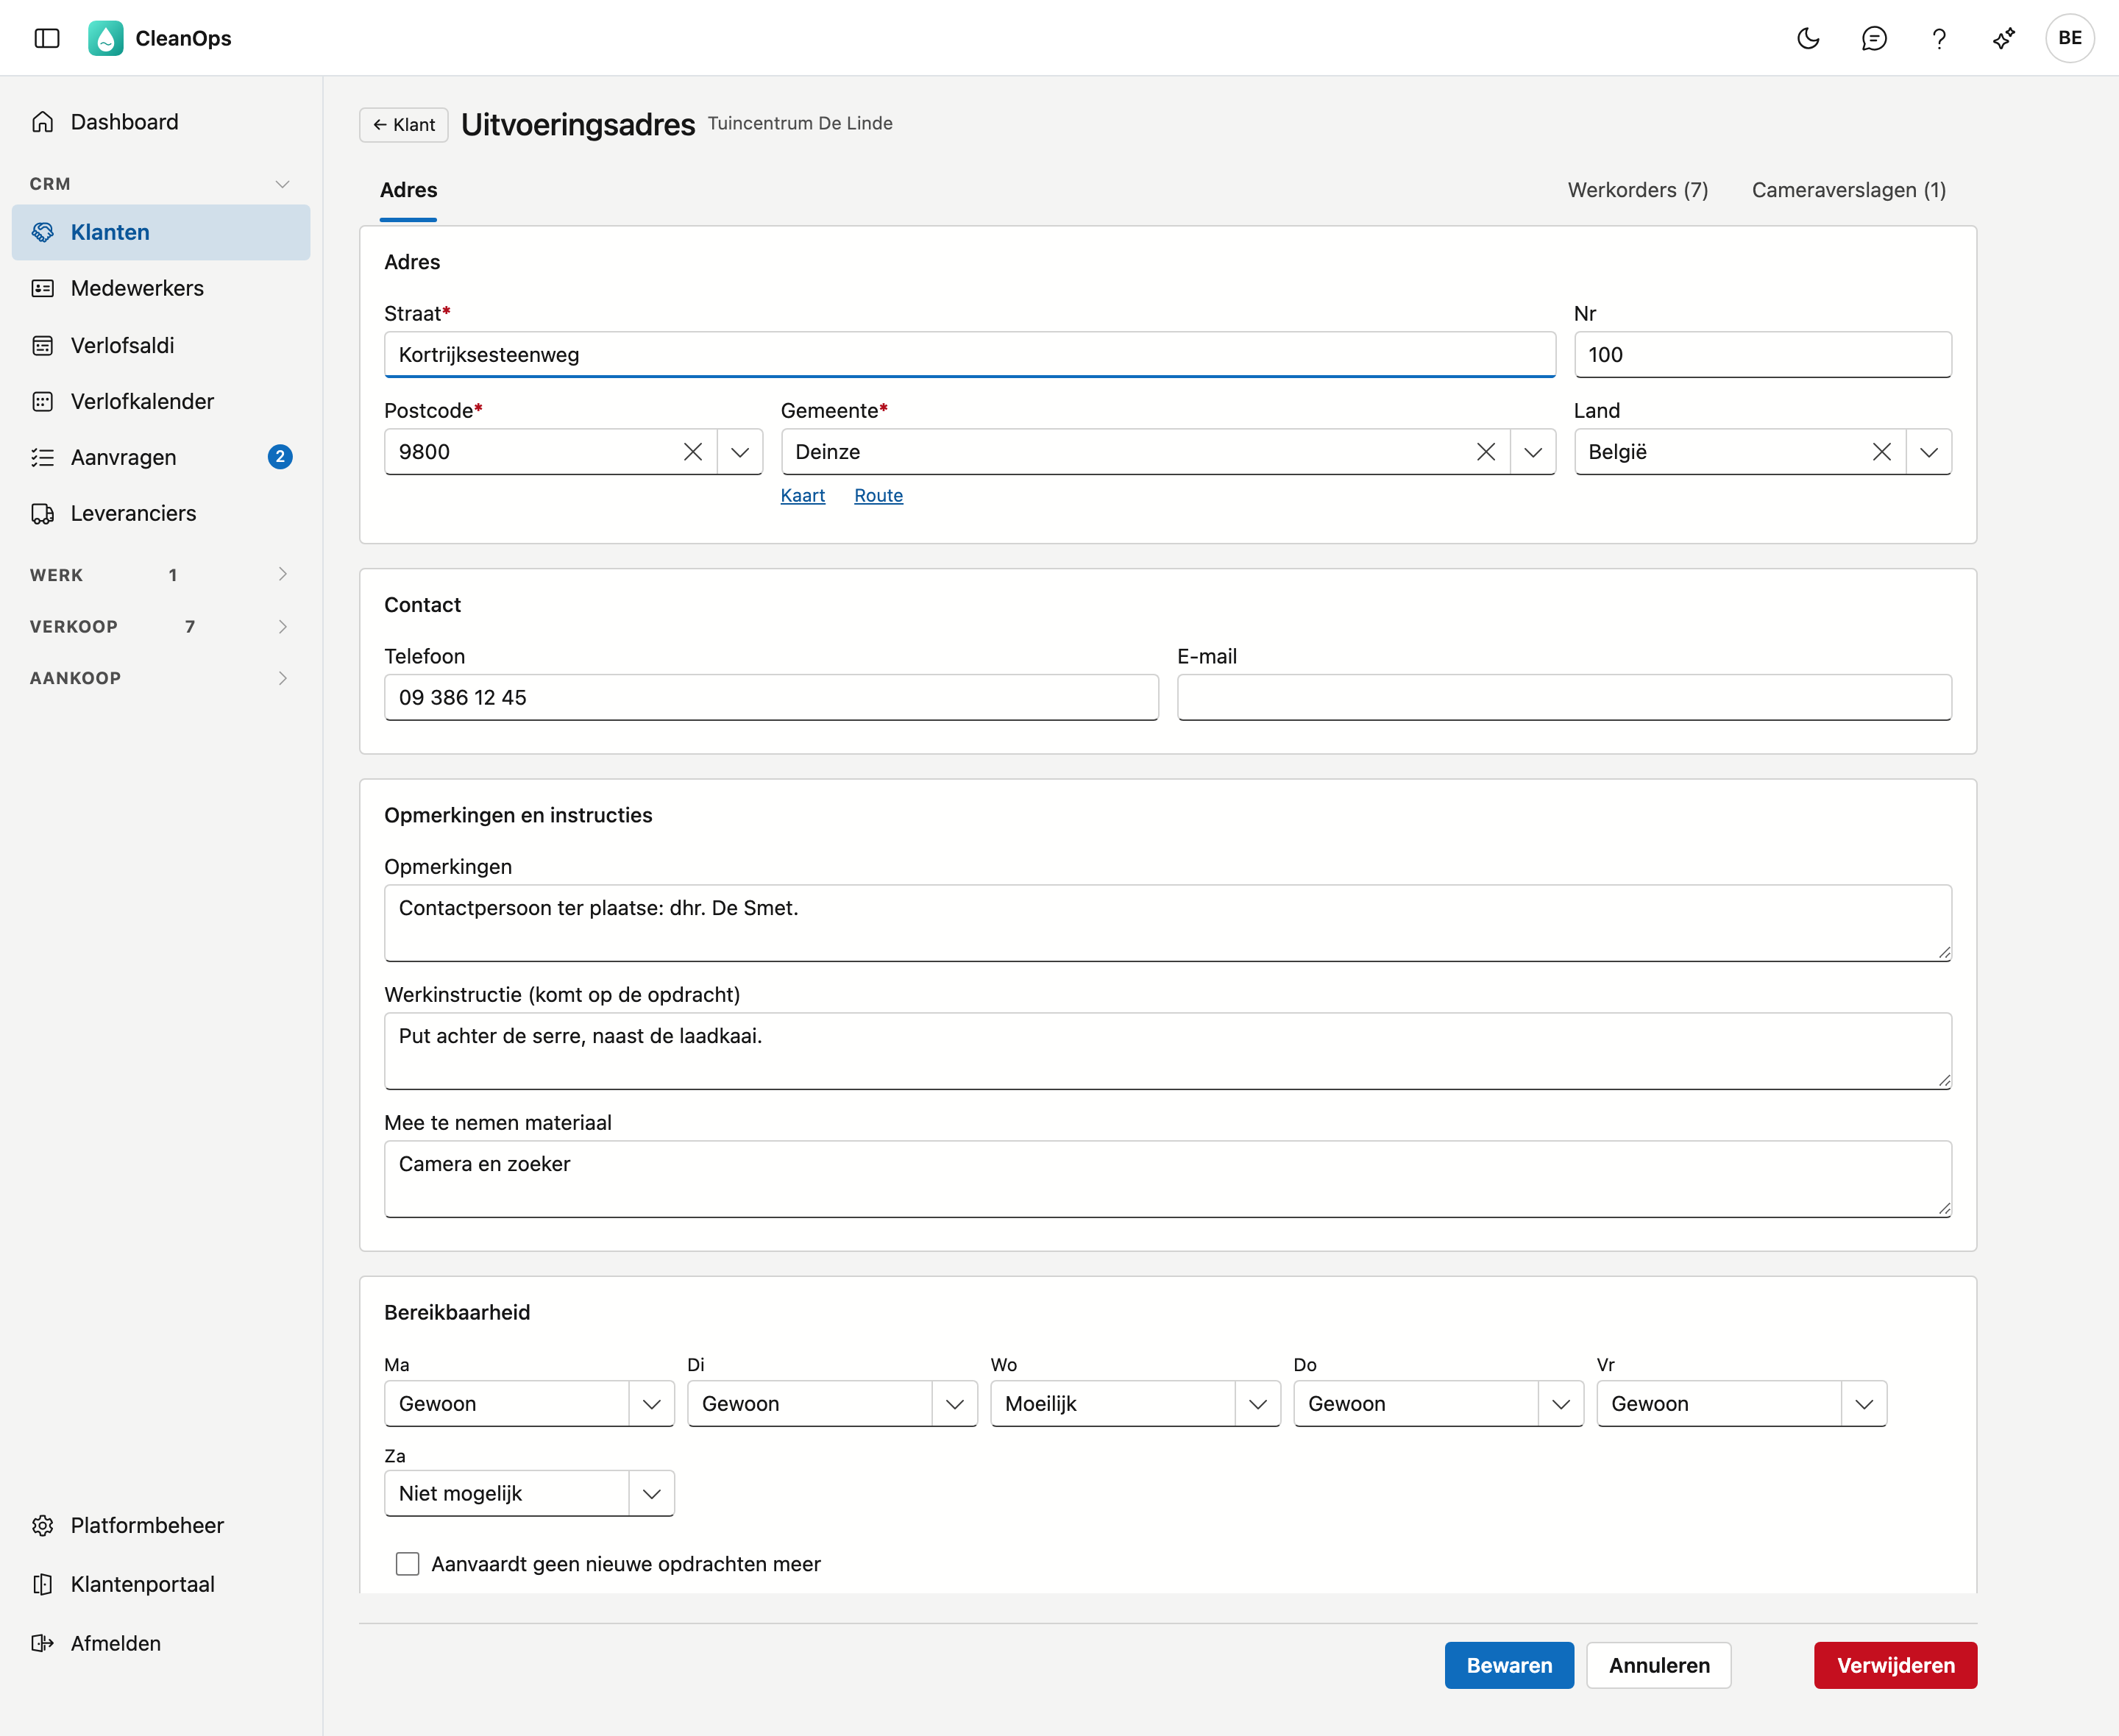2119x1736 pixels.
Task: Open Platformbeheer settings
Action: [161, 1525]
